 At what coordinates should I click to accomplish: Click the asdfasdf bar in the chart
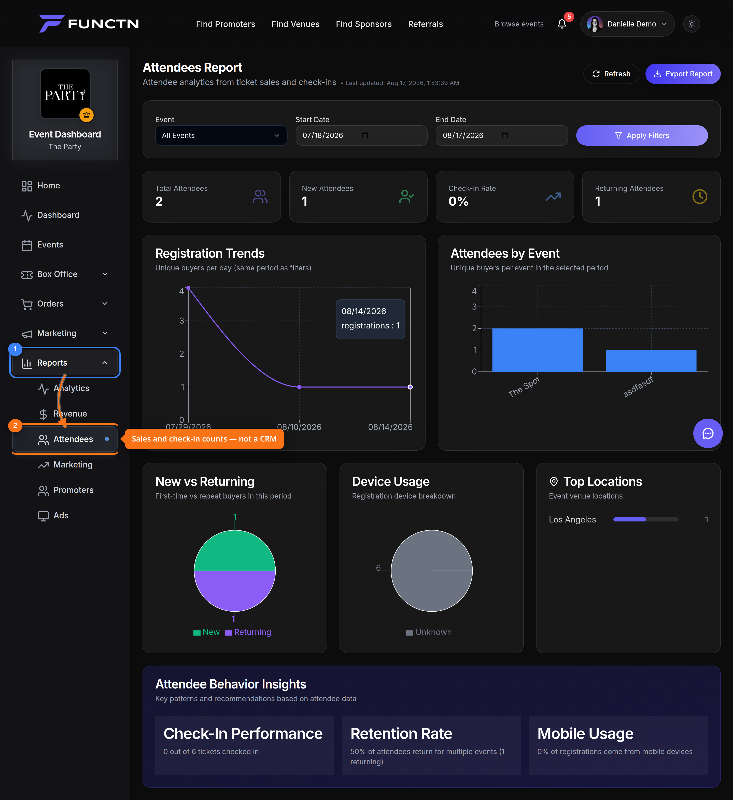click(x=651, y=361)
